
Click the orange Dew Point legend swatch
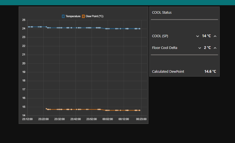(83, 16)
